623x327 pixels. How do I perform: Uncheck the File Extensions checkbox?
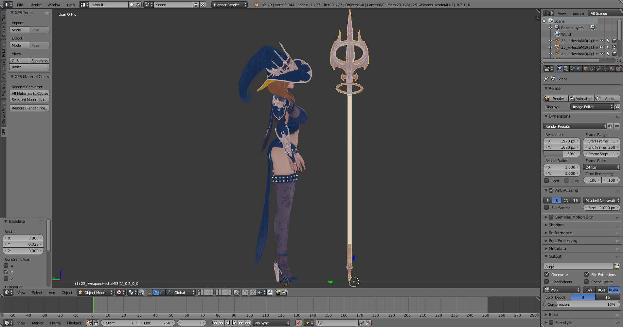pyautogui.click(x=586, y=274)
